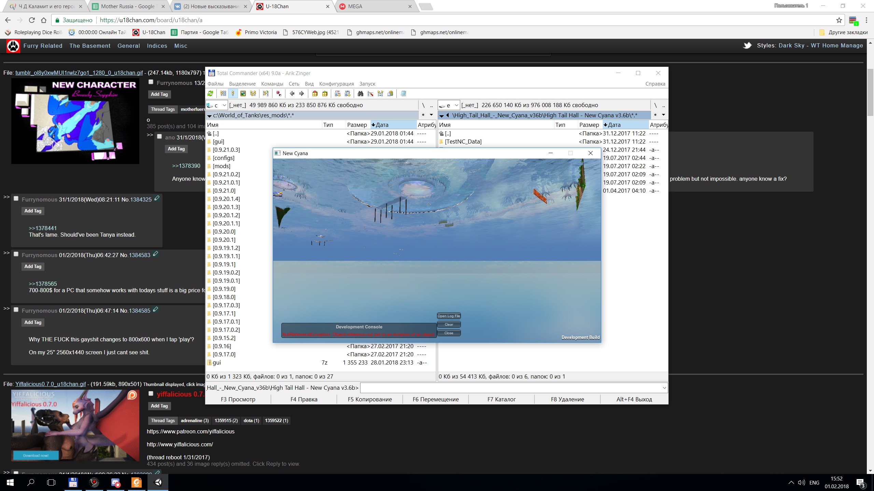This screenshot has width=874, height=491.
Task: Open the new URL connection icon
Action: 348,93
